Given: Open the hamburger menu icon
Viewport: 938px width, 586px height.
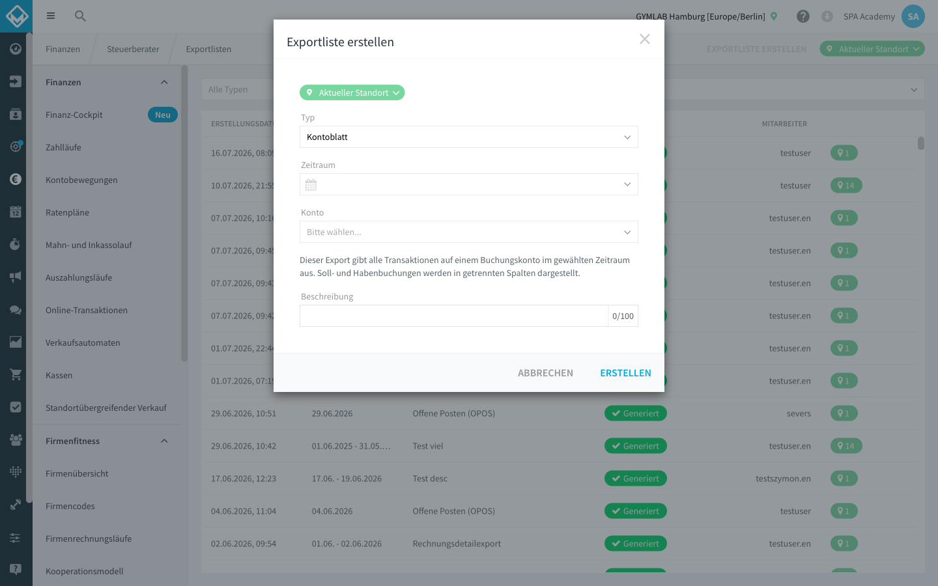Looking at the screenshot, I should pyautogui.click(x=51, y=16).
